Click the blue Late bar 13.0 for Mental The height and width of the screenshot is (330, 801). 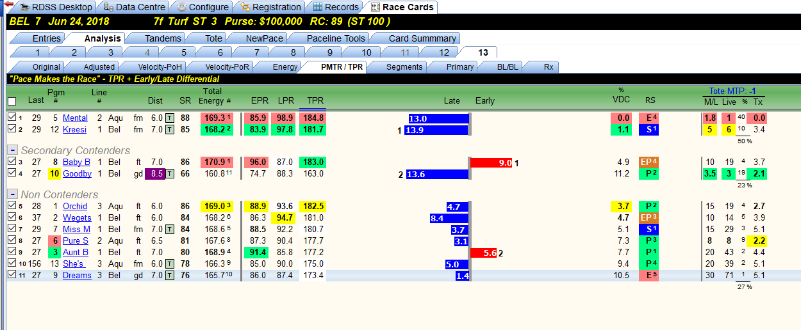tap(439, 118)
